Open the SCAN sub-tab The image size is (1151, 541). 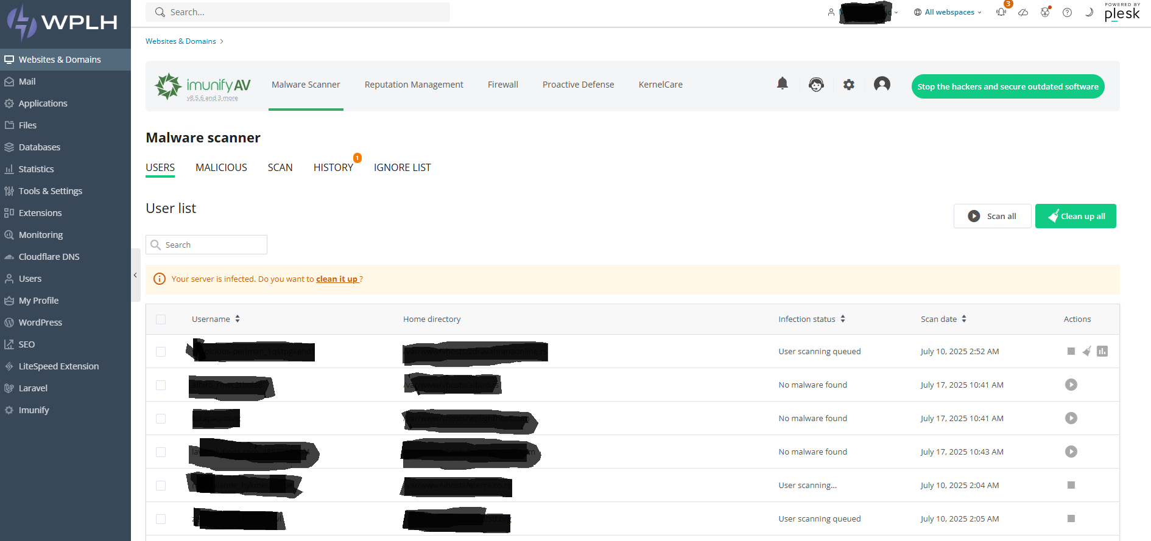(x=280, y=167)
